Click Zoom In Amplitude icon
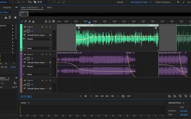 170,96
